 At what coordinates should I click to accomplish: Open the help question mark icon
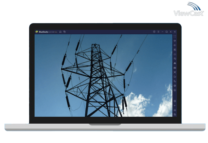coord(154,32)
